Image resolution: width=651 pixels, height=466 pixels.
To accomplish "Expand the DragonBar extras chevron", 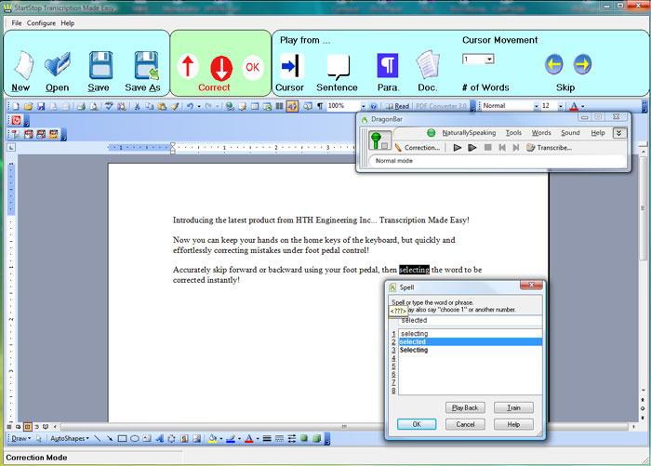I will click(619, 133).
